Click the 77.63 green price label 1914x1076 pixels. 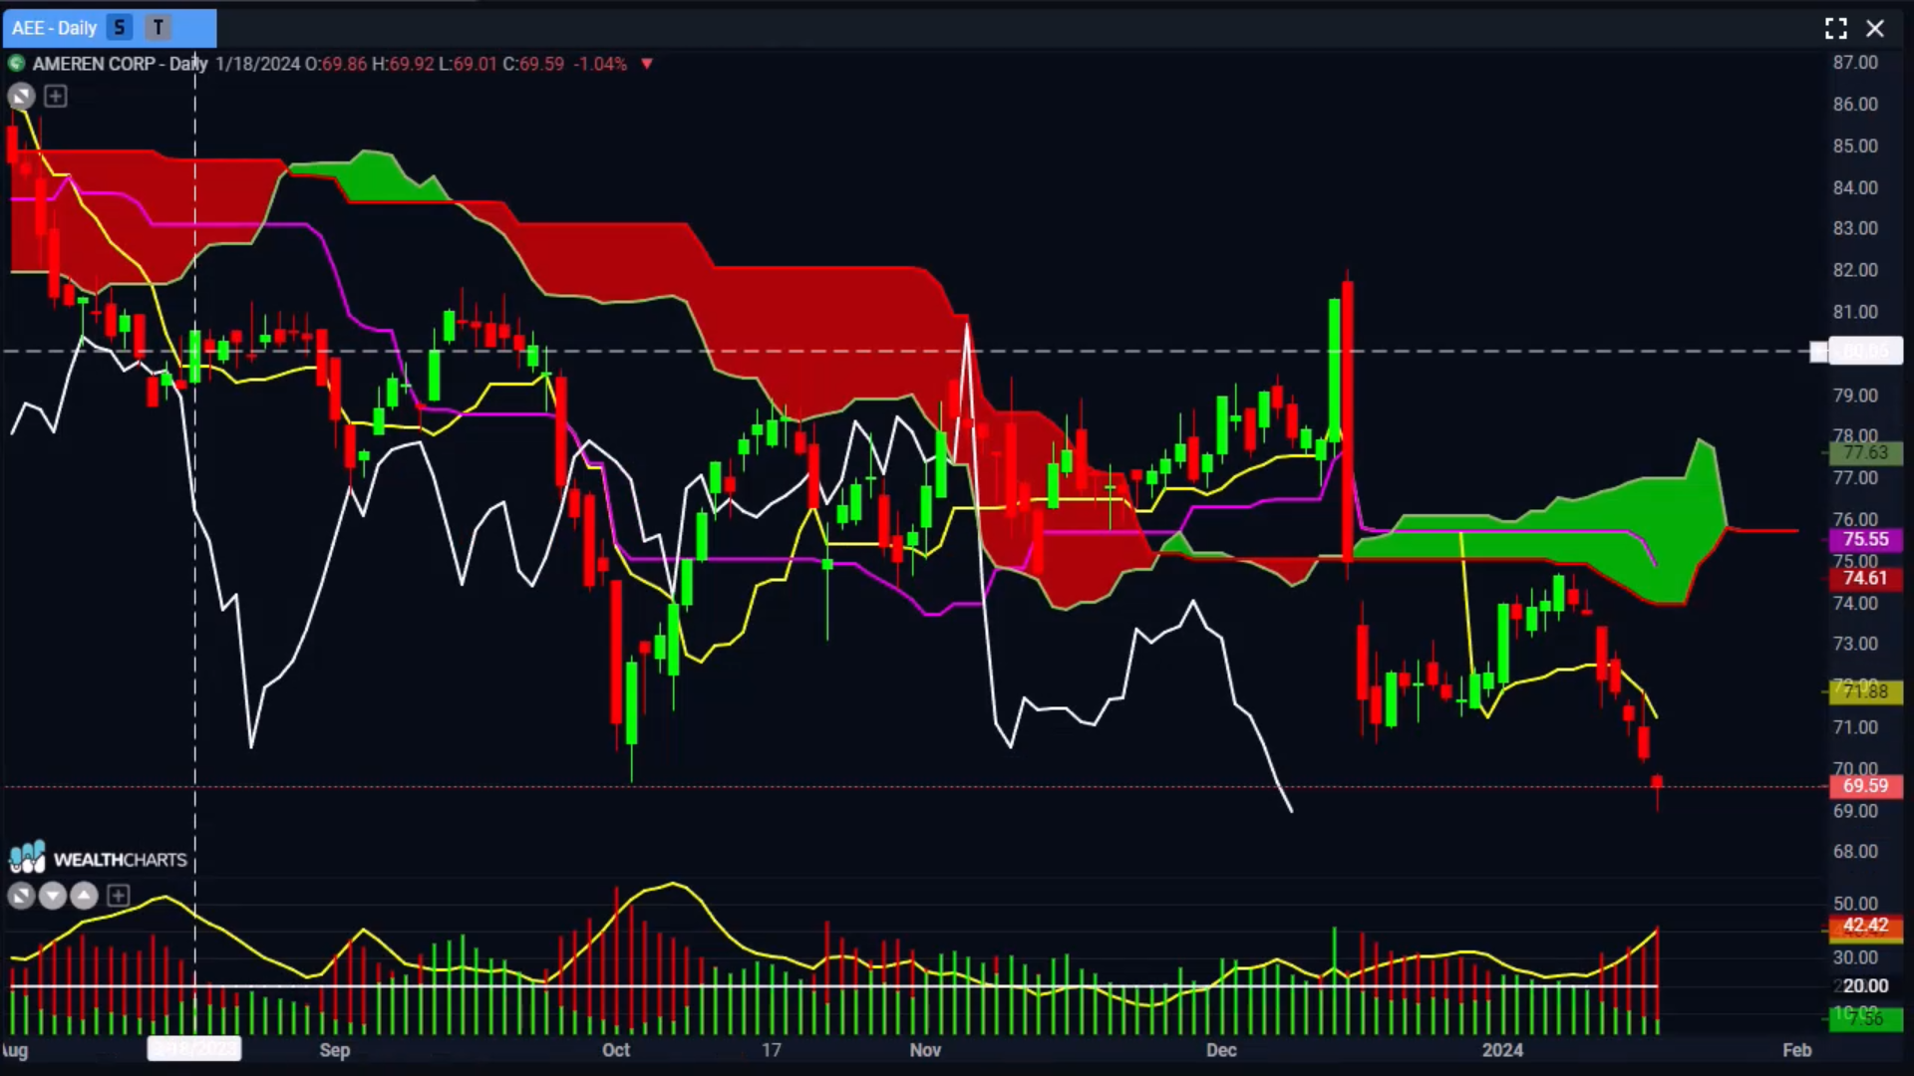click(x=1865, y=452)
